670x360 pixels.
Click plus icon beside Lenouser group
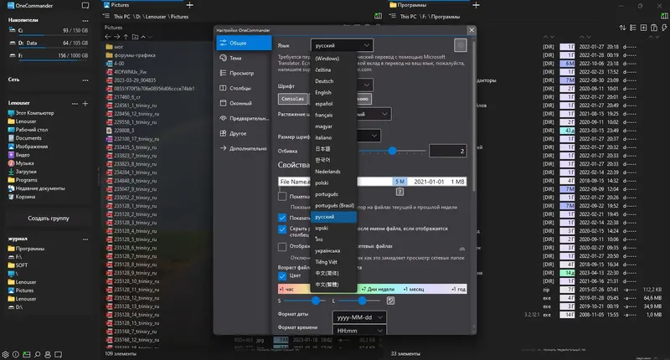(x=85, y=103)
